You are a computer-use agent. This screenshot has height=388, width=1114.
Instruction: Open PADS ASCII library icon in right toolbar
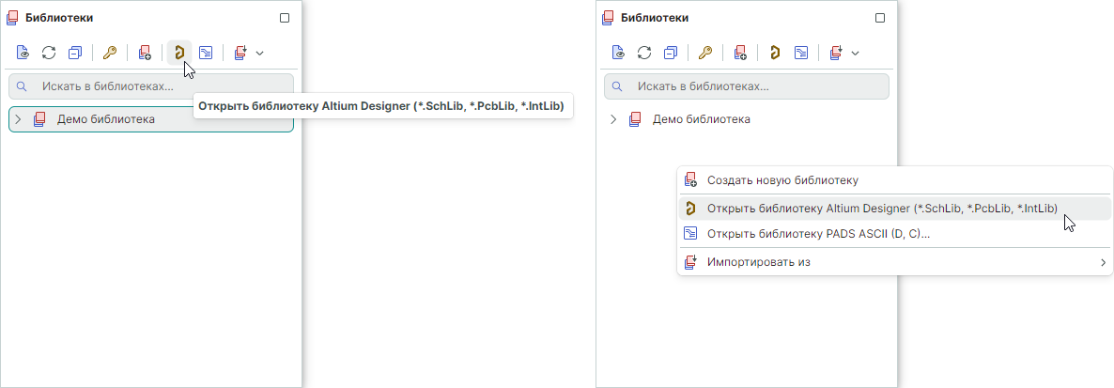(801, 53)
